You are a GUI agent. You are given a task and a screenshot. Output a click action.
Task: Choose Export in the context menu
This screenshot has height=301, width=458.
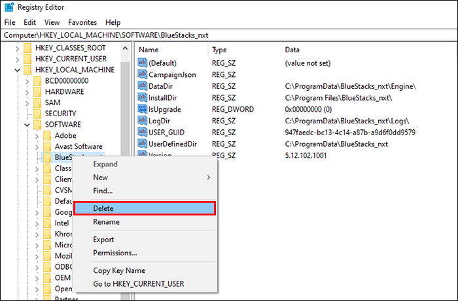(145, 240)
